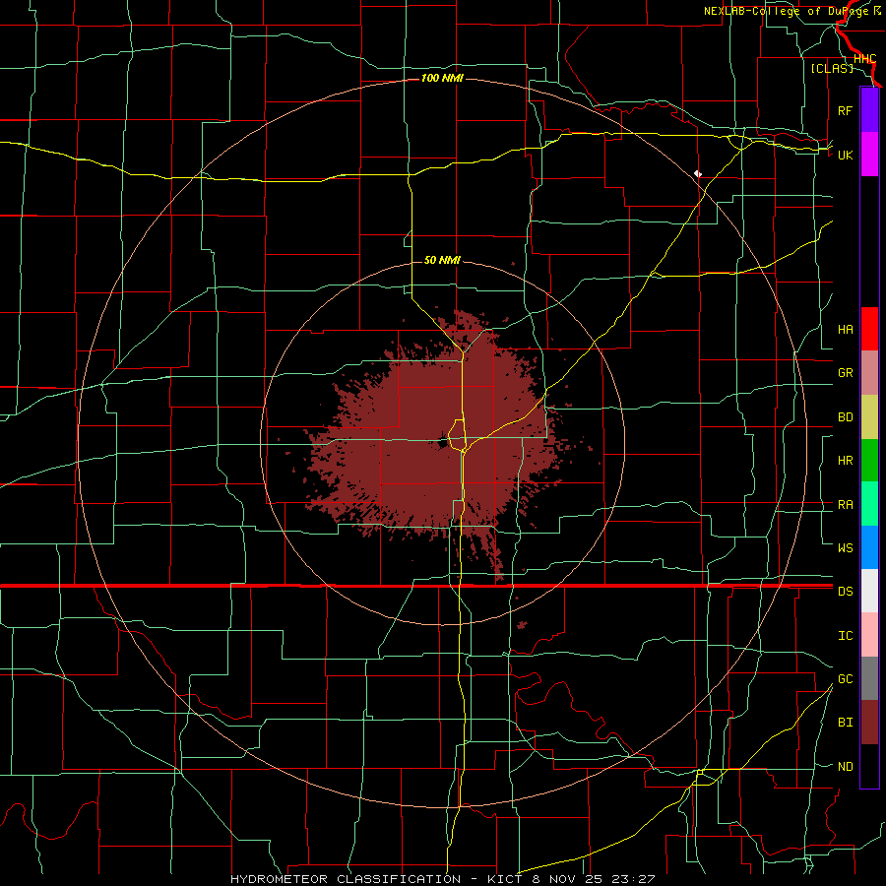
Task: Click the isolated echo south of state line
Action: [x=522, y=625]
